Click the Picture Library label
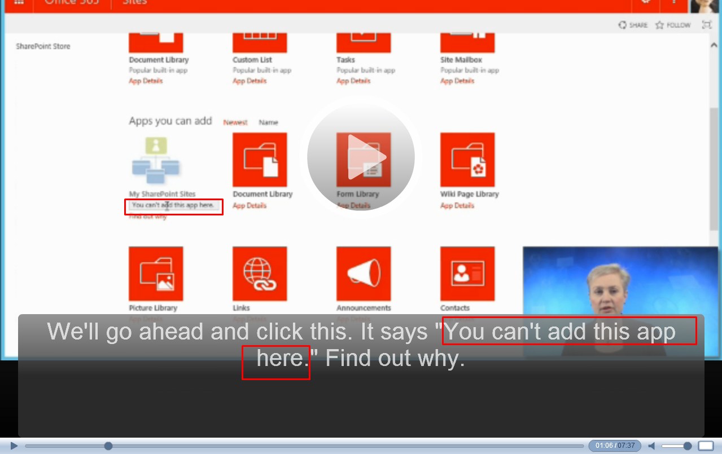 click(153, 308)
